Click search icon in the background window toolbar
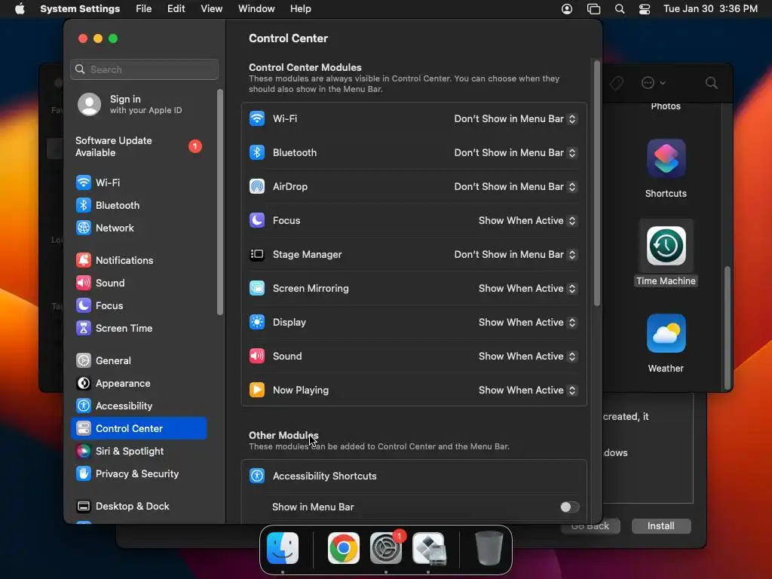Screen dimensions: 772x579 (712, 83)
